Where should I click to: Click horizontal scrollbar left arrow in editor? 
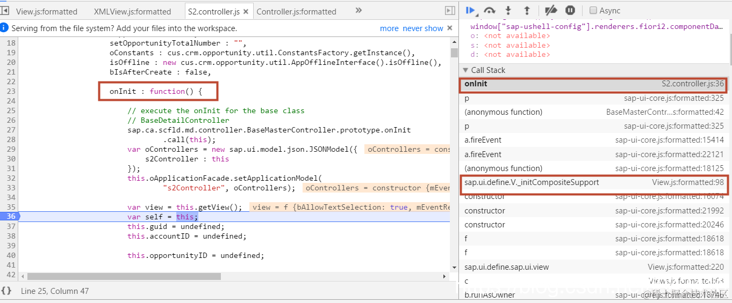[23, 277]
